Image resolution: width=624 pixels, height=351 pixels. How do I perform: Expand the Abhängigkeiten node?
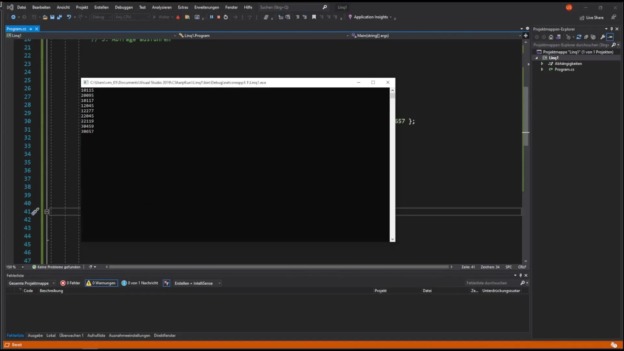(542, 64)
